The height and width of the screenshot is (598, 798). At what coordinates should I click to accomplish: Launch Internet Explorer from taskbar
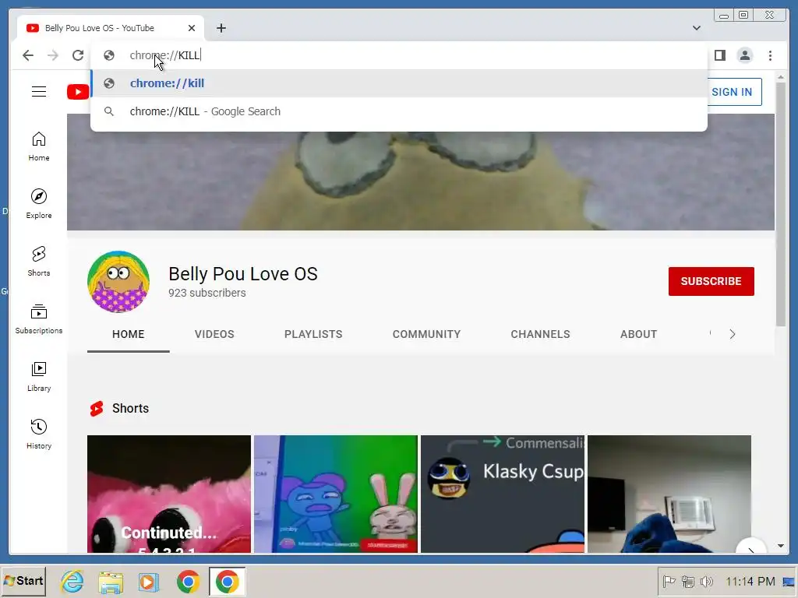(72, 582)
